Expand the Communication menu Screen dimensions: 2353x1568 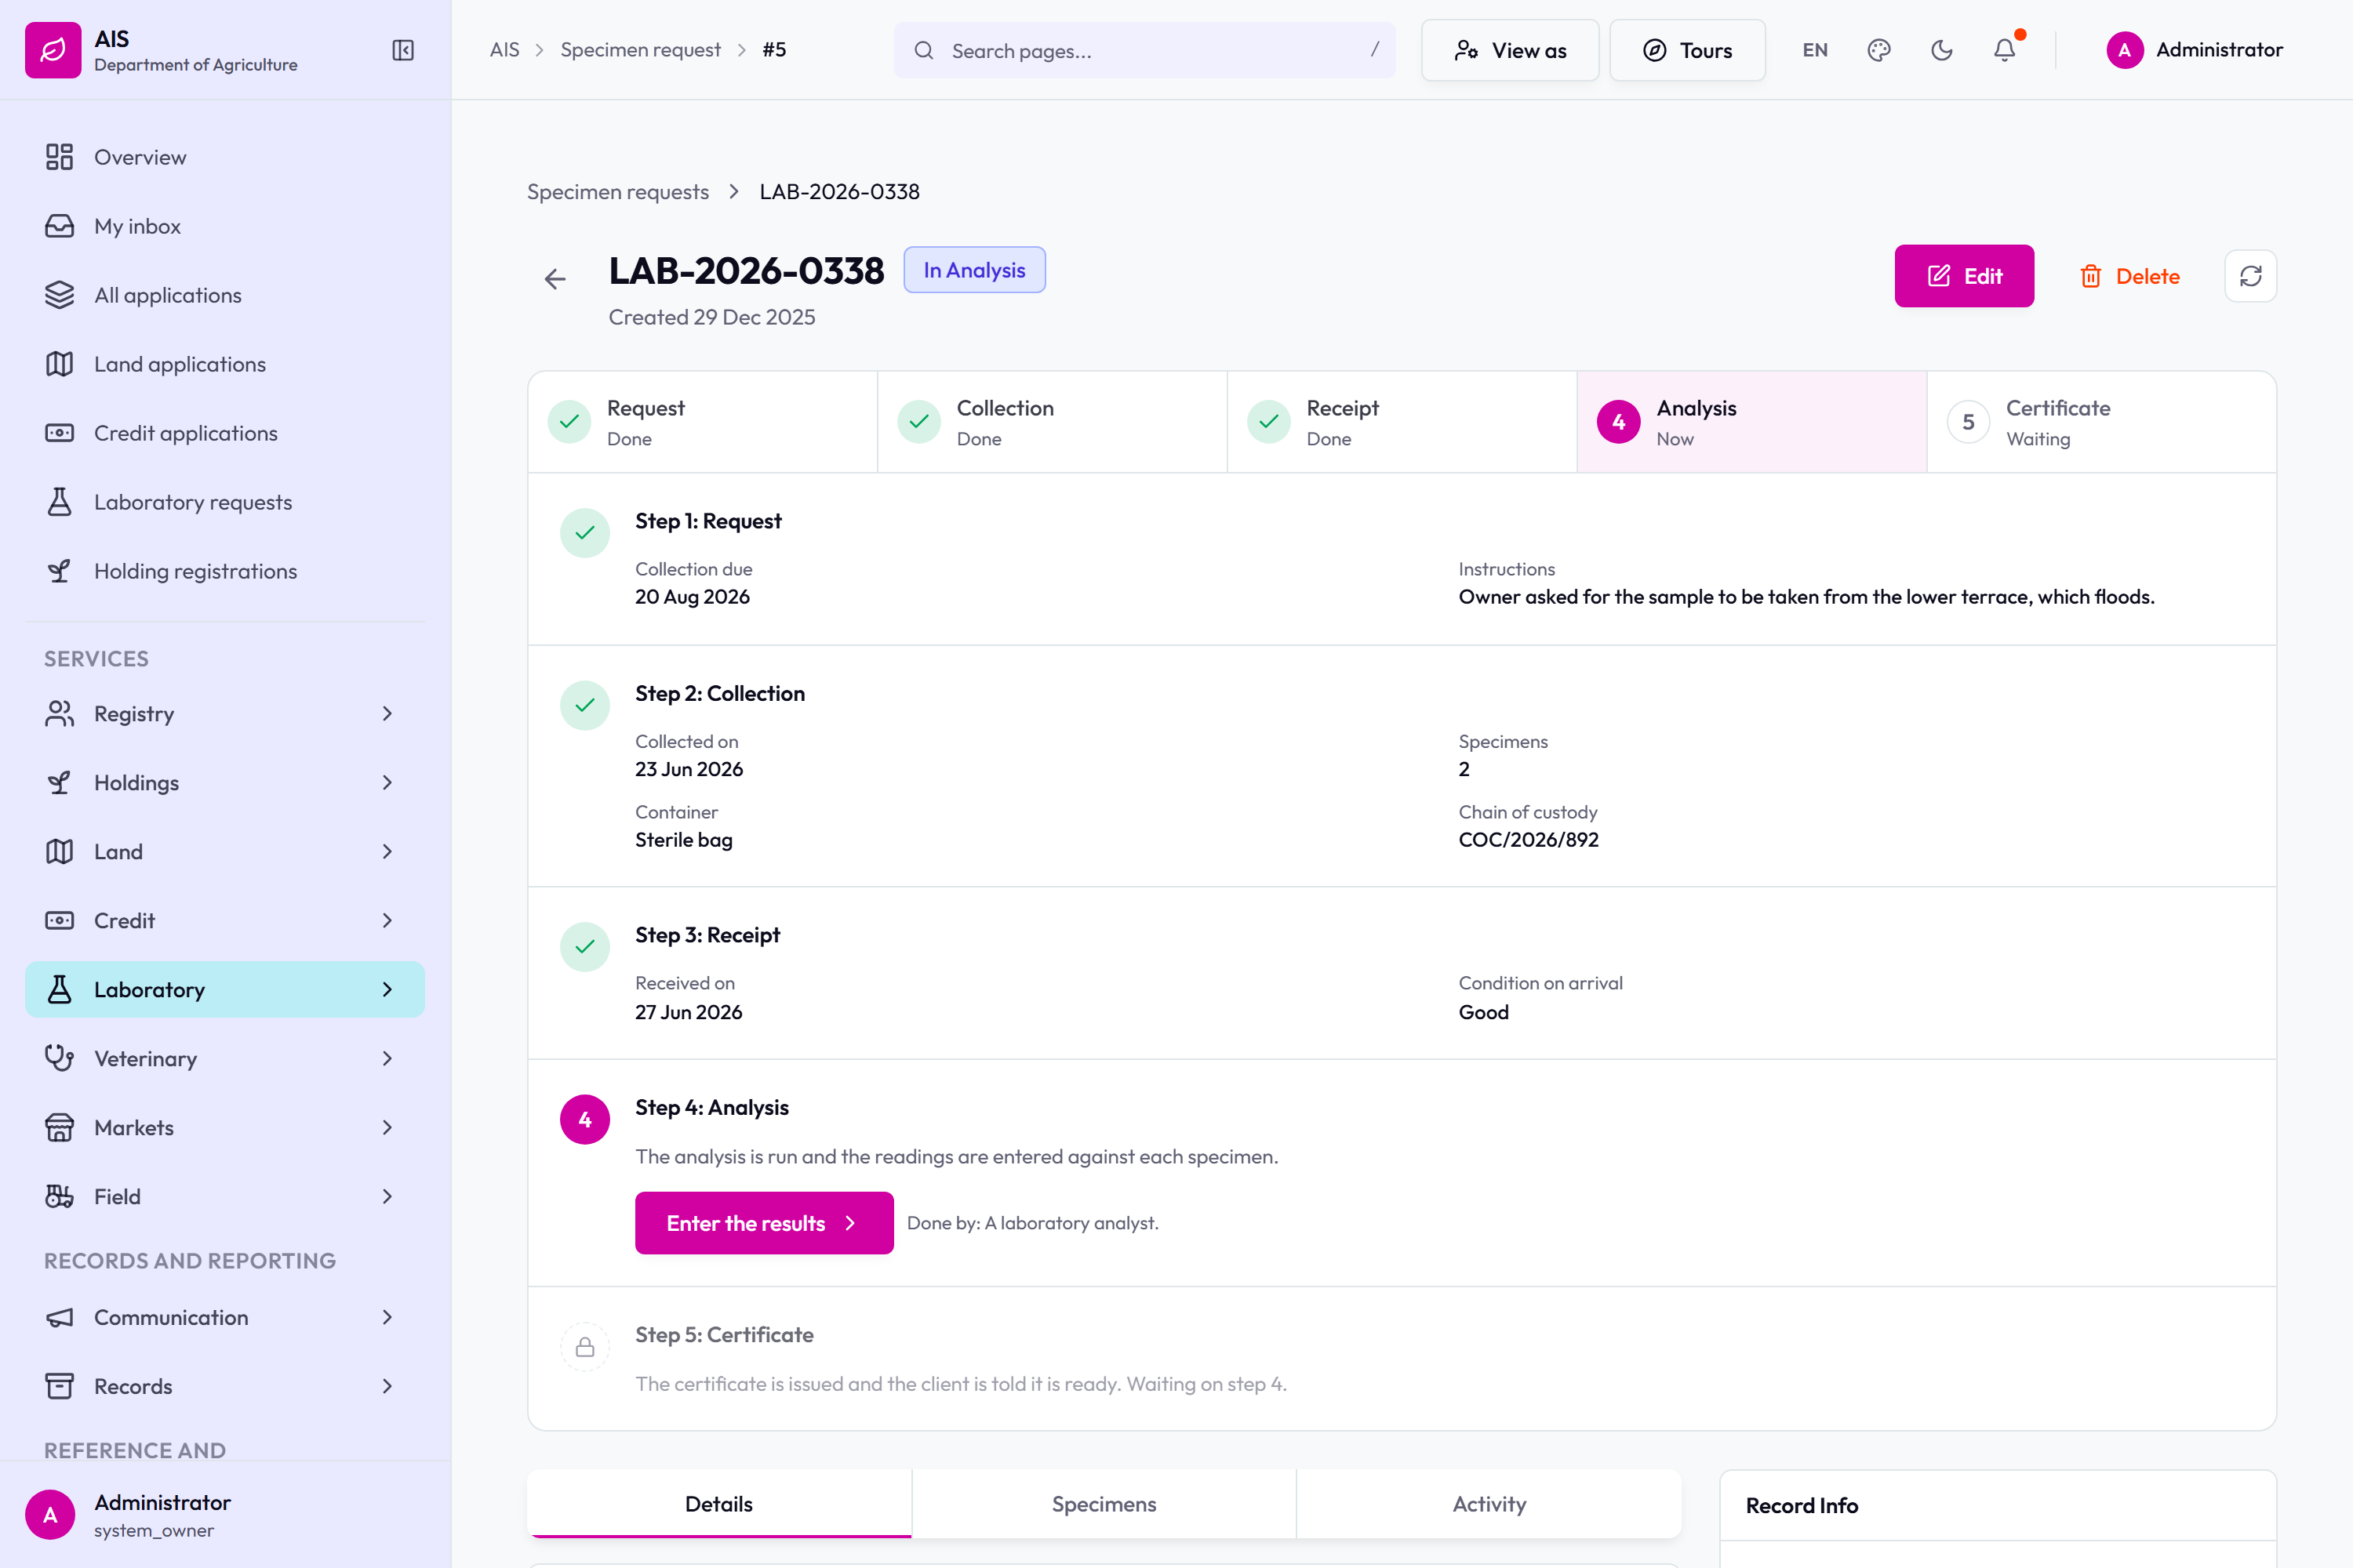coord(225,1318)
